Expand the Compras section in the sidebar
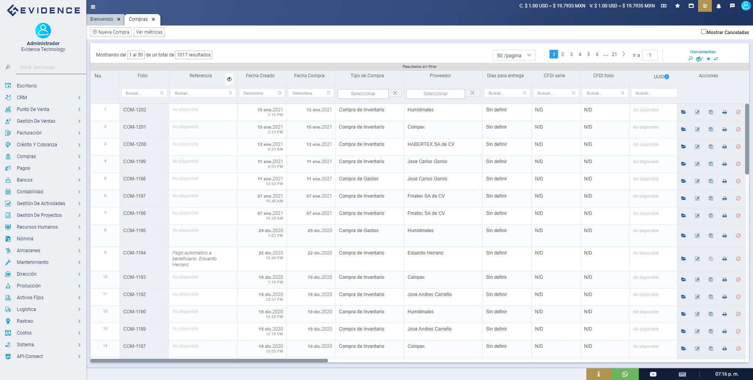The image size is (753, 380). click(x=27, y=156)
